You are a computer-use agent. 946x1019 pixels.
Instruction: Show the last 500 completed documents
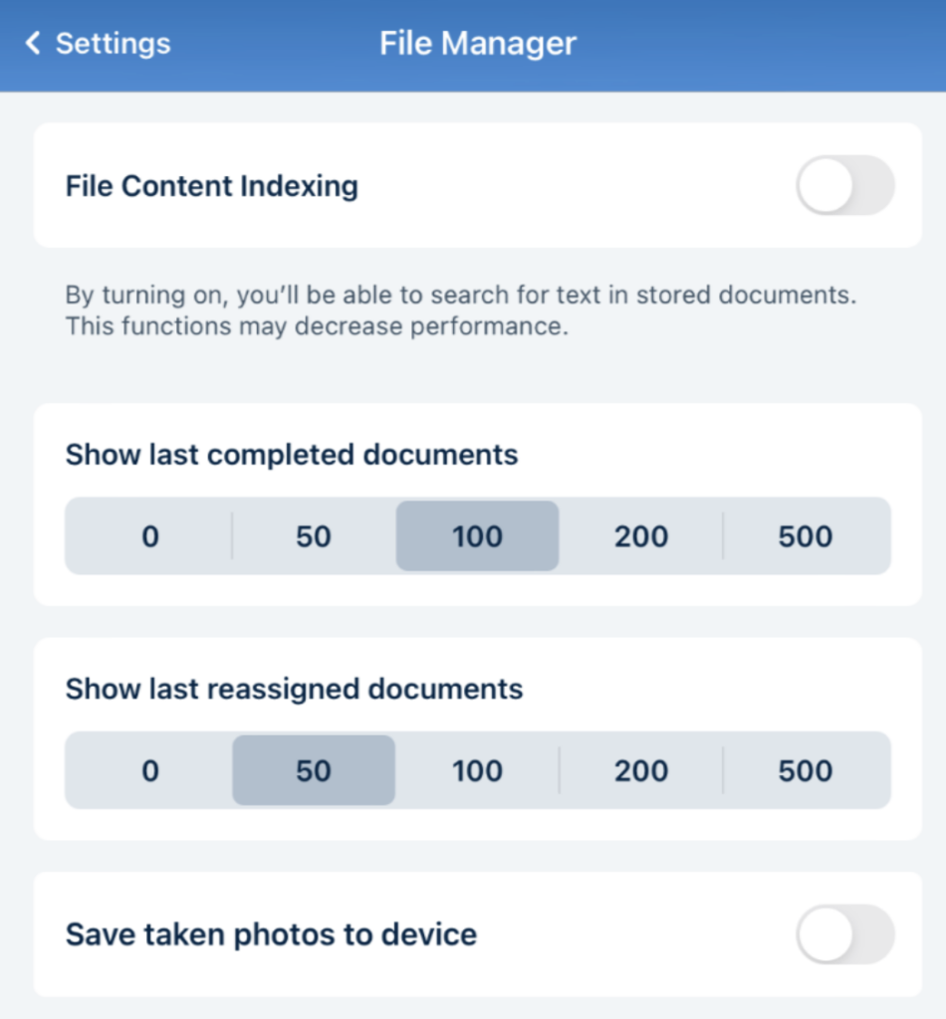click(x=805, y=536)
